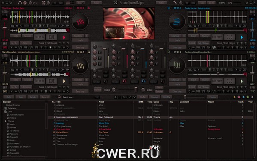Enable SYNC on deck B
The width and height of the screenshot is (257, 161).
coord(252,48)
